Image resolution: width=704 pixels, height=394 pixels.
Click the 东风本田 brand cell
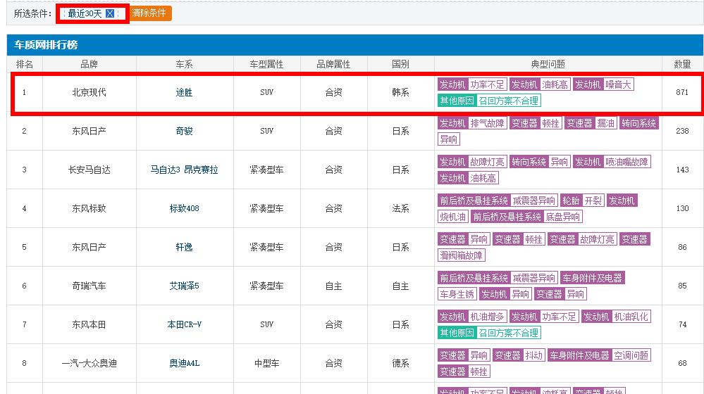click(89, 324)
